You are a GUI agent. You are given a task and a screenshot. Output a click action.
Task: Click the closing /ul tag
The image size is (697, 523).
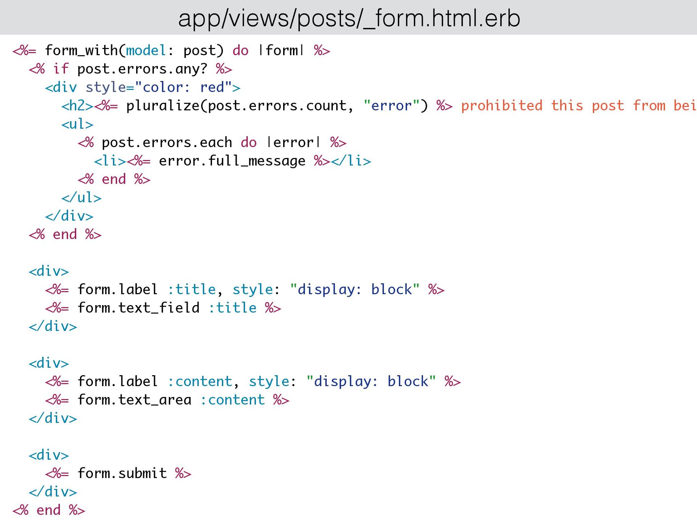click(x=81, y=198)
